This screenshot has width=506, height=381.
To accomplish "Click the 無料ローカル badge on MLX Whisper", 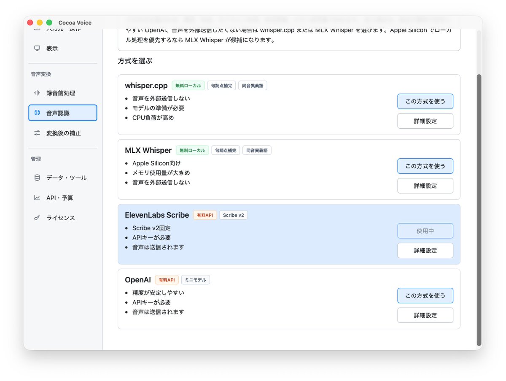I will click(x=192, y=150).
